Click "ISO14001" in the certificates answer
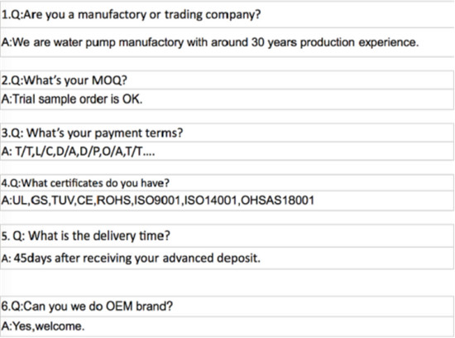The image size is (455, 338). [x=210, y=200]
